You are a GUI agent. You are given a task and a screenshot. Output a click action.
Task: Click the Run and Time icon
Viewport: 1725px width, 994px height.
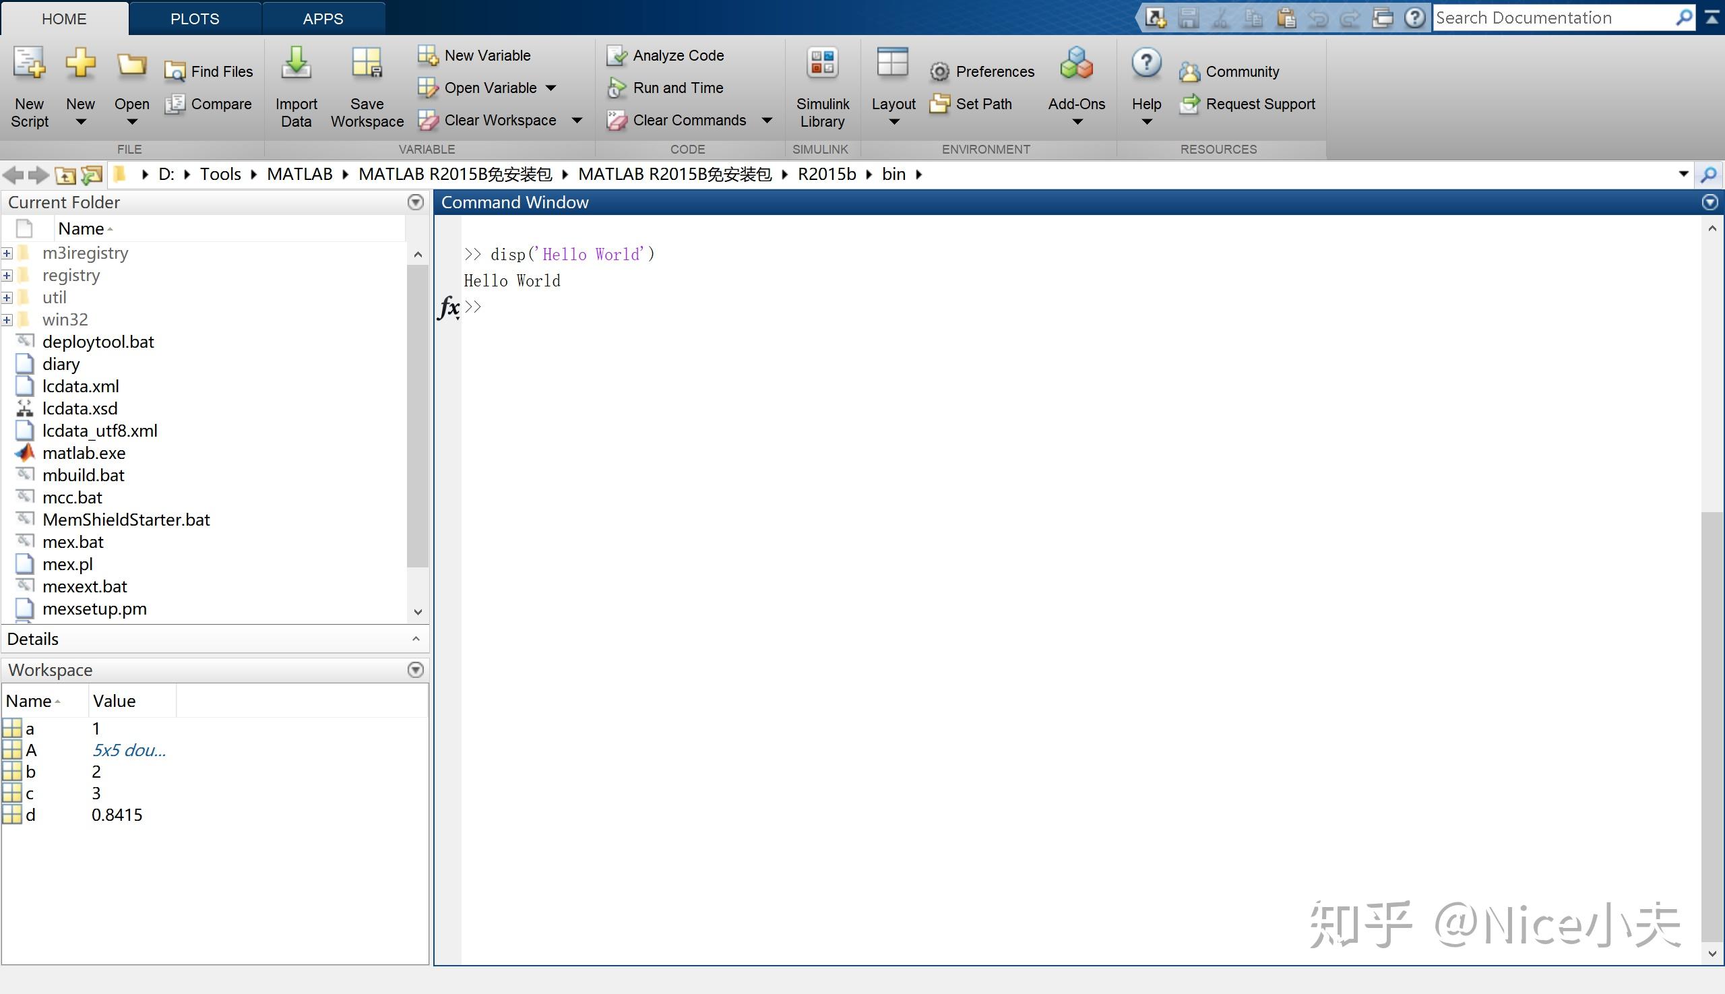coord(617,88)
